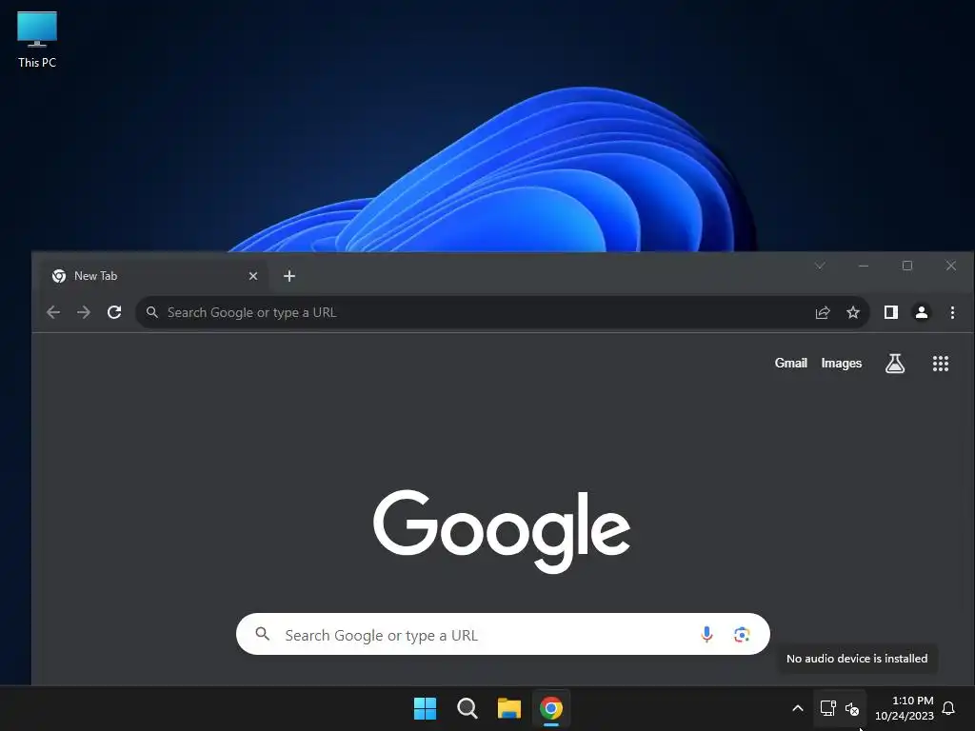The height and width of the screenshot is (731, 975).
Task: Toggle the Chrome side panel
Action: tap(891, 312)
